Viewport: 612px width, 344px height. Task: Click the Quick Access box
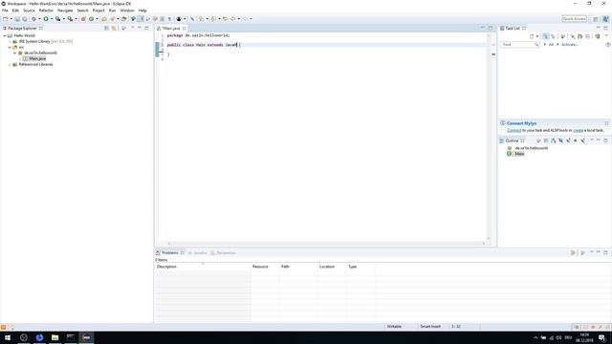tap(574, 19)
